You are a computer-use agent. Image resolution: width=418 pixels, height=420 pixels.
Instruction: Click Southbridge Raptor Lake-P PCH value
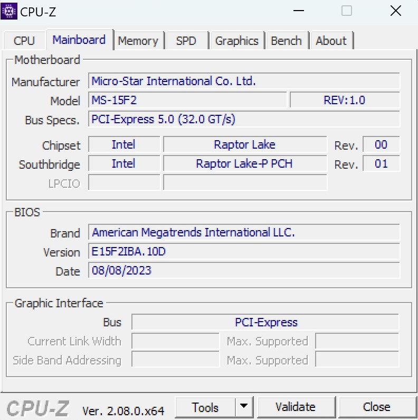(245, 163)
